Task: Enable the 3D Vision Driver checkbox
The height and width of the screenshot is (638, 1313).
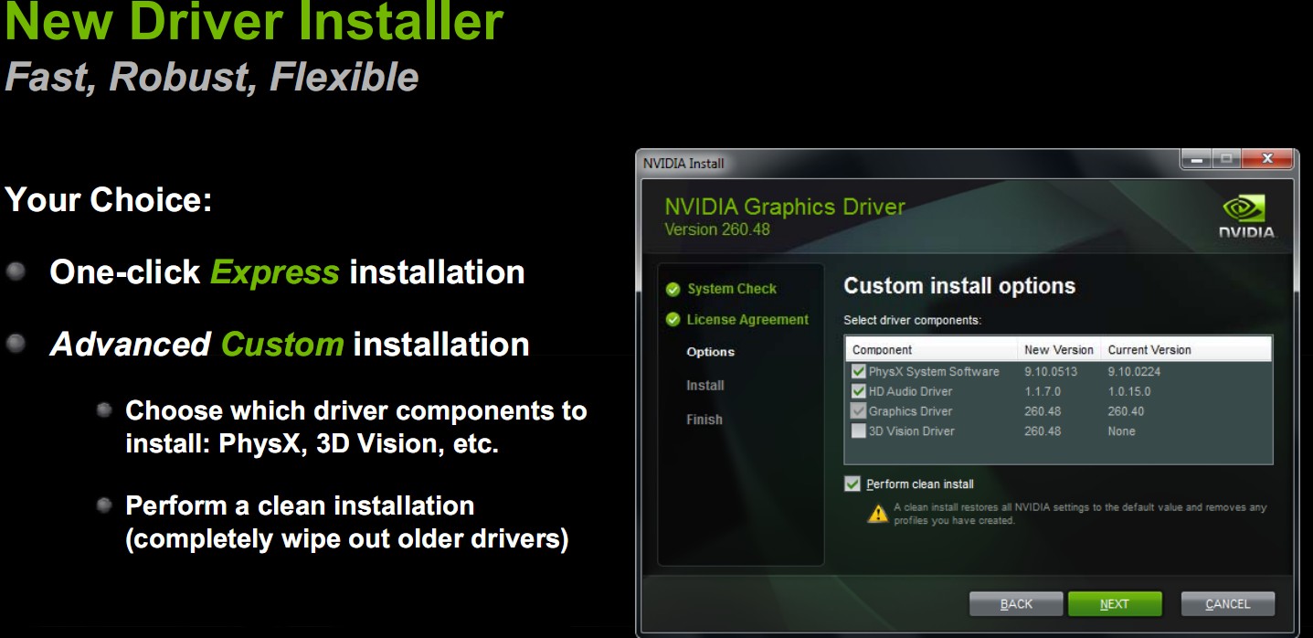Action: click(859, 431)
